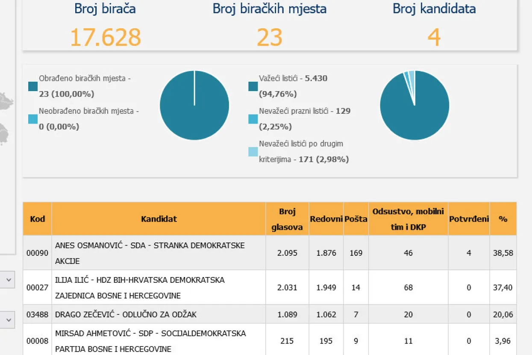
Task: Select the Pošta column header
Action: tap(356, 219)
